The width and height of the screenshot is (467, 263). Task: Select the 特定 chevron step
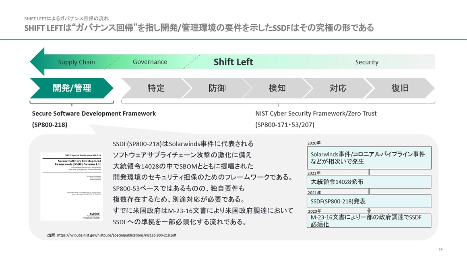(x=156, y=88)
